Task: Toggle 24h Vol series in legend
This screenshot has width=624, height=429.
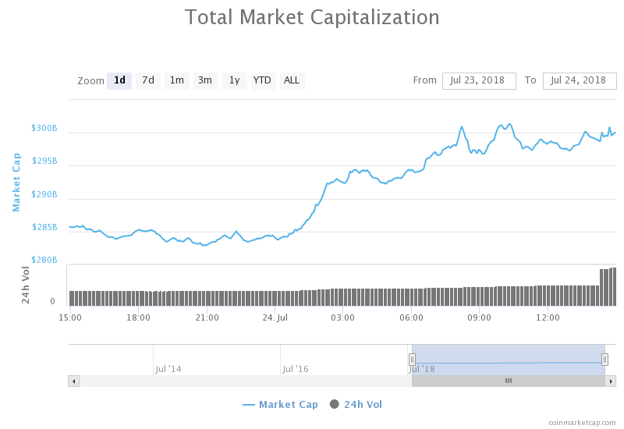Action: pyautogui.click(x=356, y=404)
